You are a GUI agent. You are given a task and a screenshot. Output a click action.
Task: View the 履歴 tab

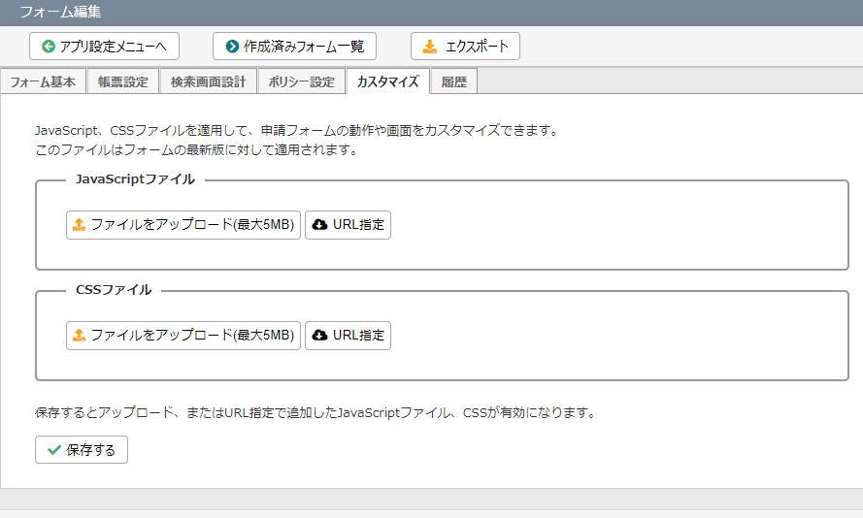pos(454,81)
